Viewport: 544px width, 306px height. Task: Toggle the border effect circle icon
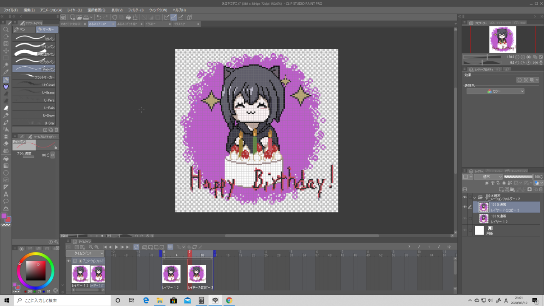click(x=519, y=80)
